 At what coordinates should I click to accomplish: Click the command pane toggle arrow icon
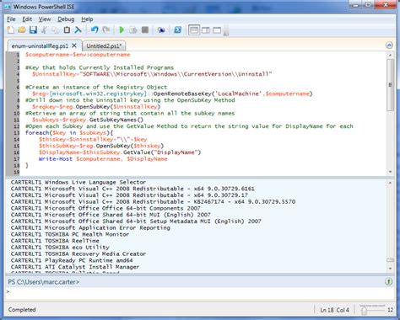[x=388, y=281]
